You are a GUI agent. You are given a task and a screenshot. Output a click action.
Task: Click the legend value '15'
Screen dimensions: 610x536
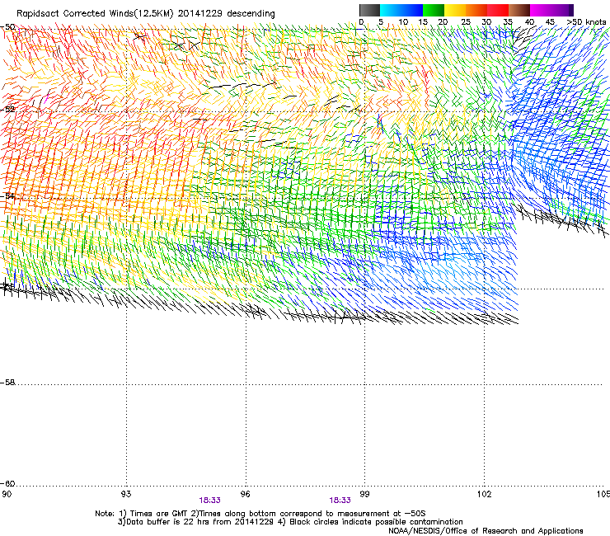click(423, 22)
